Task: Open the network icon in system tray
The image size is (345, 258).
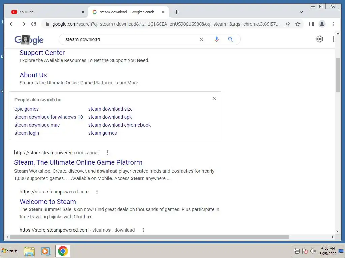Action: (296, 251)
